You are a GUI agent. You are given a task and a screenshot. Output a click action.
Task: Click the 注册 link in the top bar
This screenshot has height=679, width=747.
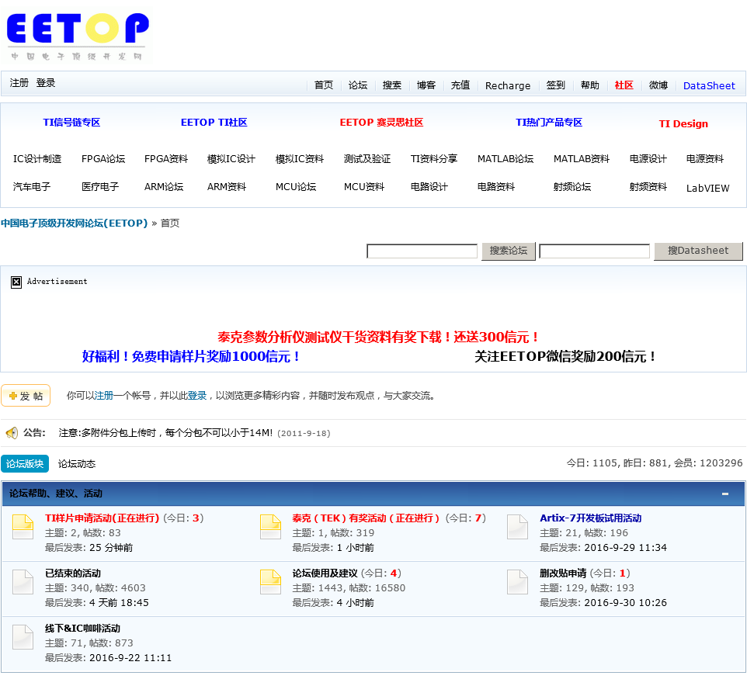point(19,83)
